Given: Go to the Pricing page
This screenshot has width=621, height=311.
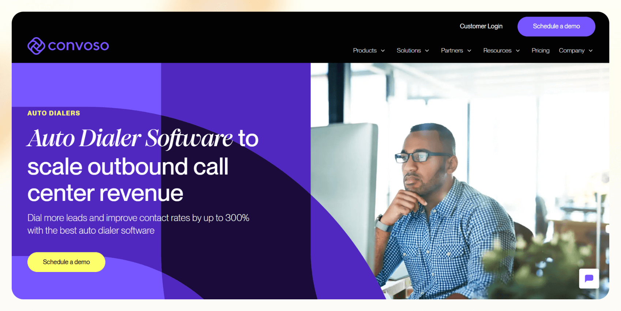Looking at the screenshot, I should (541, 51).
